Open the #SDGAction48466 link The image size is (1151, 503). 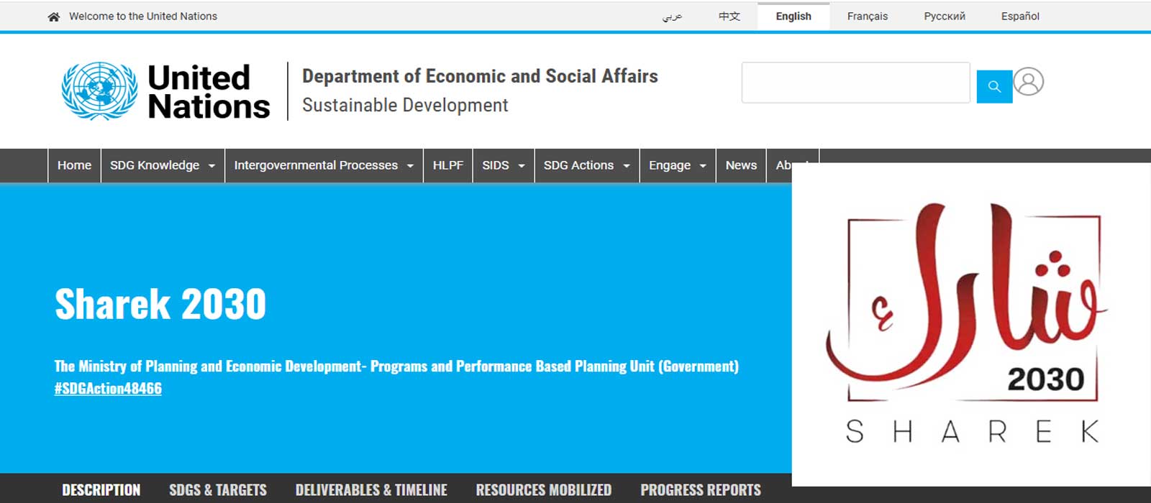point(108,389)
